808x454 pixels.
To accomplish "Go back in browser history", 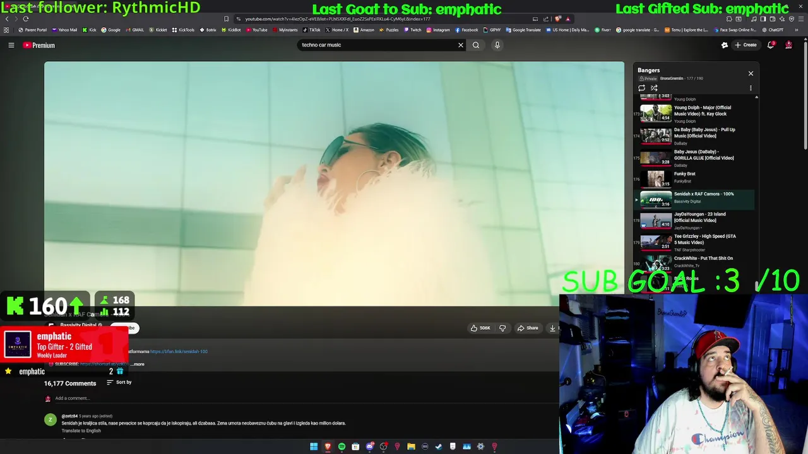I will coord(7,19).
